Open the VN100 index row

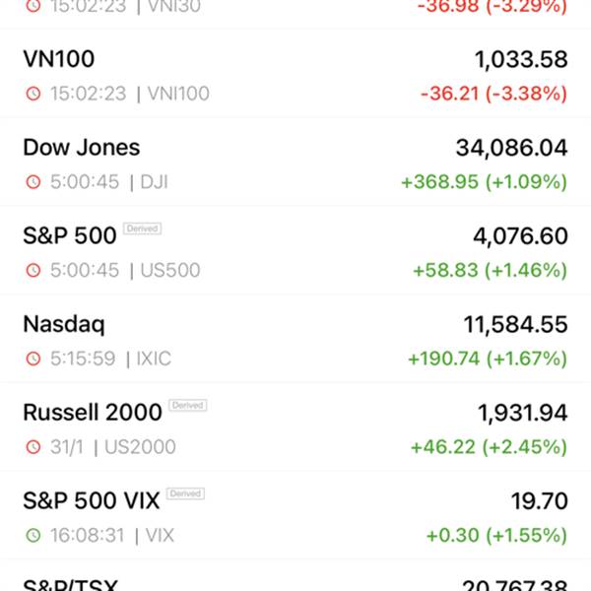pos(295,74)
